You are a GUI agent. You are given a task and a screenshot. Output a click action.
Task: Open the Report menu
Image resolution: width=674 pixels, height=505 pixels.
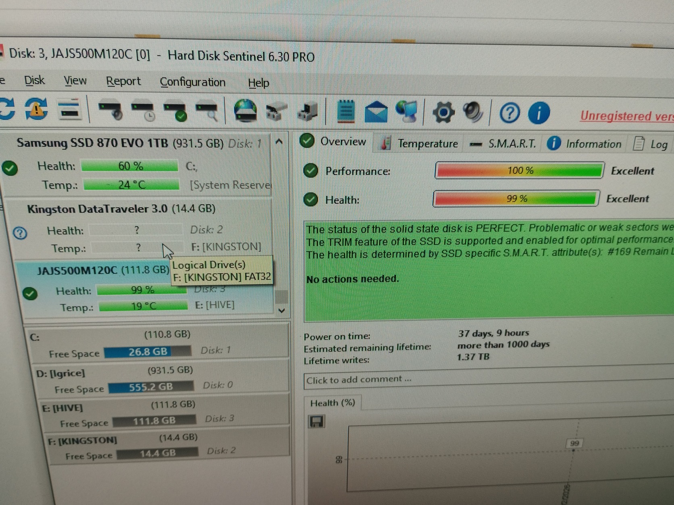[x=123, y=81]
